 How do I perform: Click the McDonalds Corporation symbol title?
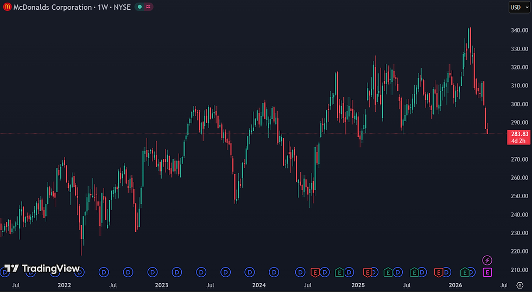(x=53, y=7)
